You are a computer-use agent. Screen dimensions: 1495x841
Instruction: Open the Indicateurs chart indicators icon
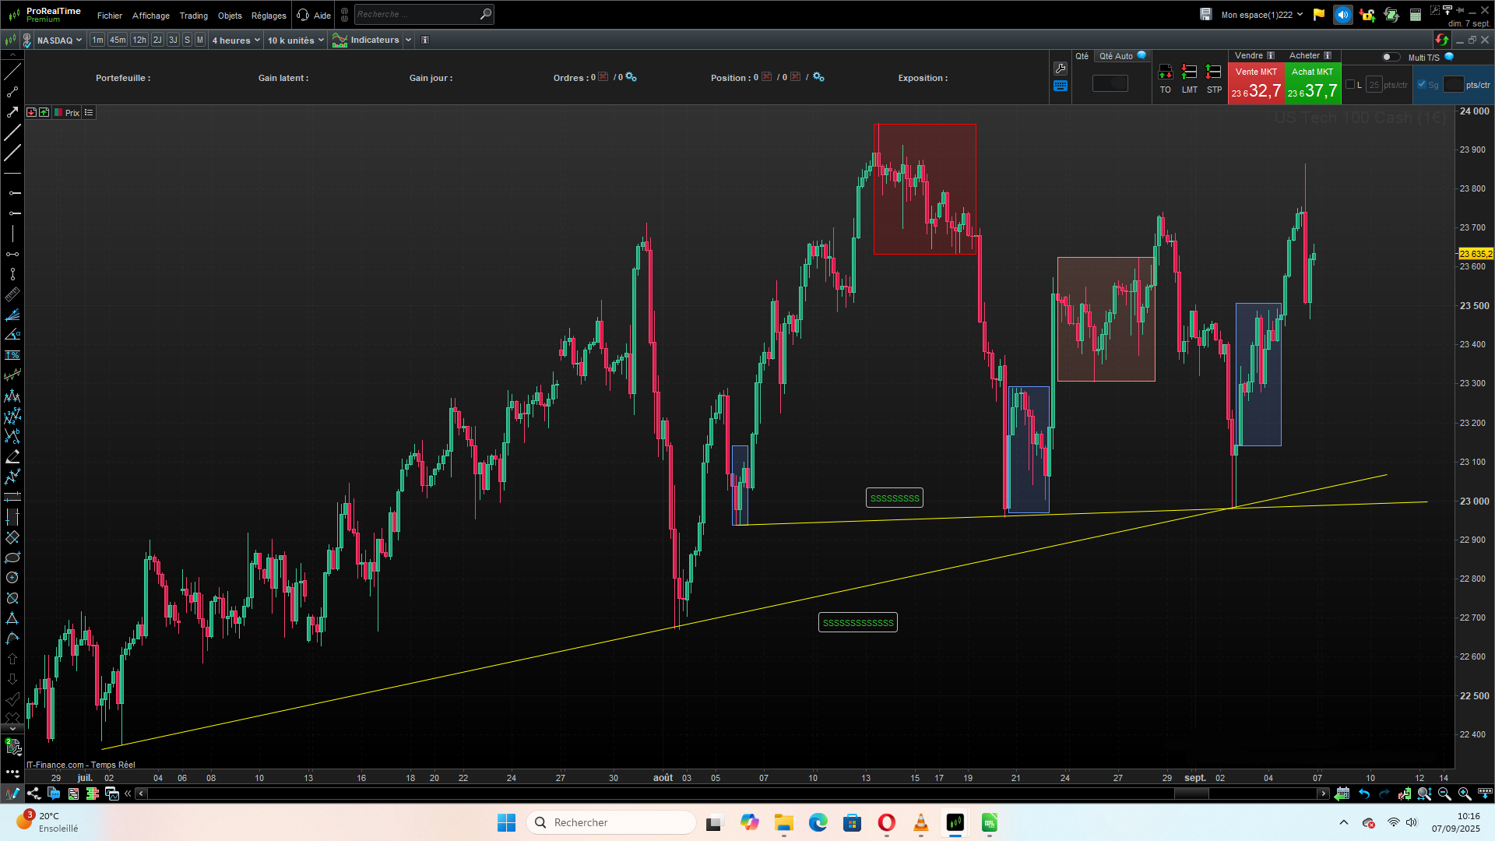click(339, 40)
